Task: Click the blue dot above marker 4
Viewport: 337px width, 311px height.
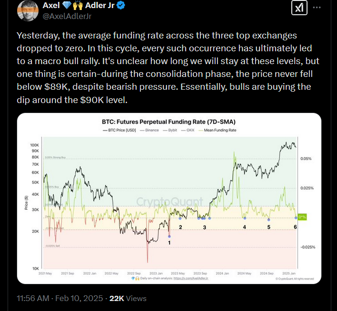Action: 245,218
